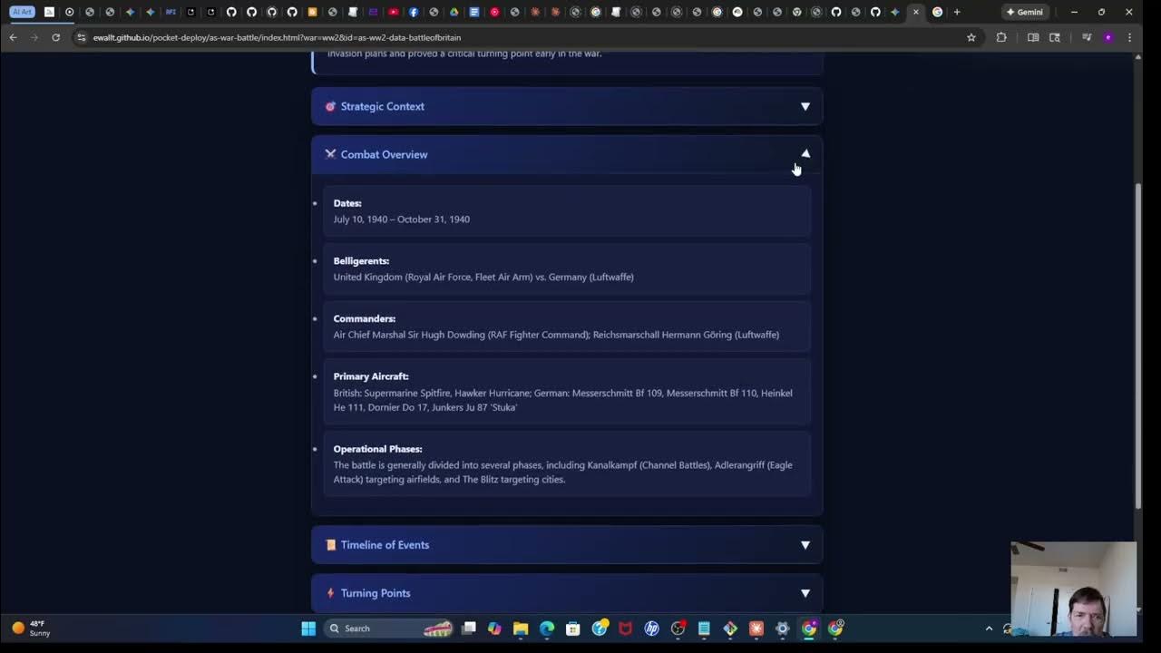This screenshot has height=653, width=1161.
Task: Expand the Turning Points section
Action: [x=805, y=592]
